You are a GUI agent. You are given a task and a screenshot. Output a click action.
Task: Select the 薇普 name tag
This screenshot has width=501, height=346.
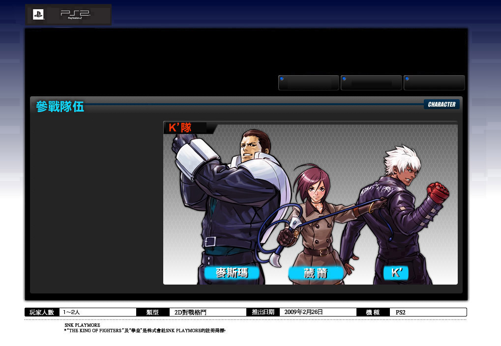click(x=315, y=273)
